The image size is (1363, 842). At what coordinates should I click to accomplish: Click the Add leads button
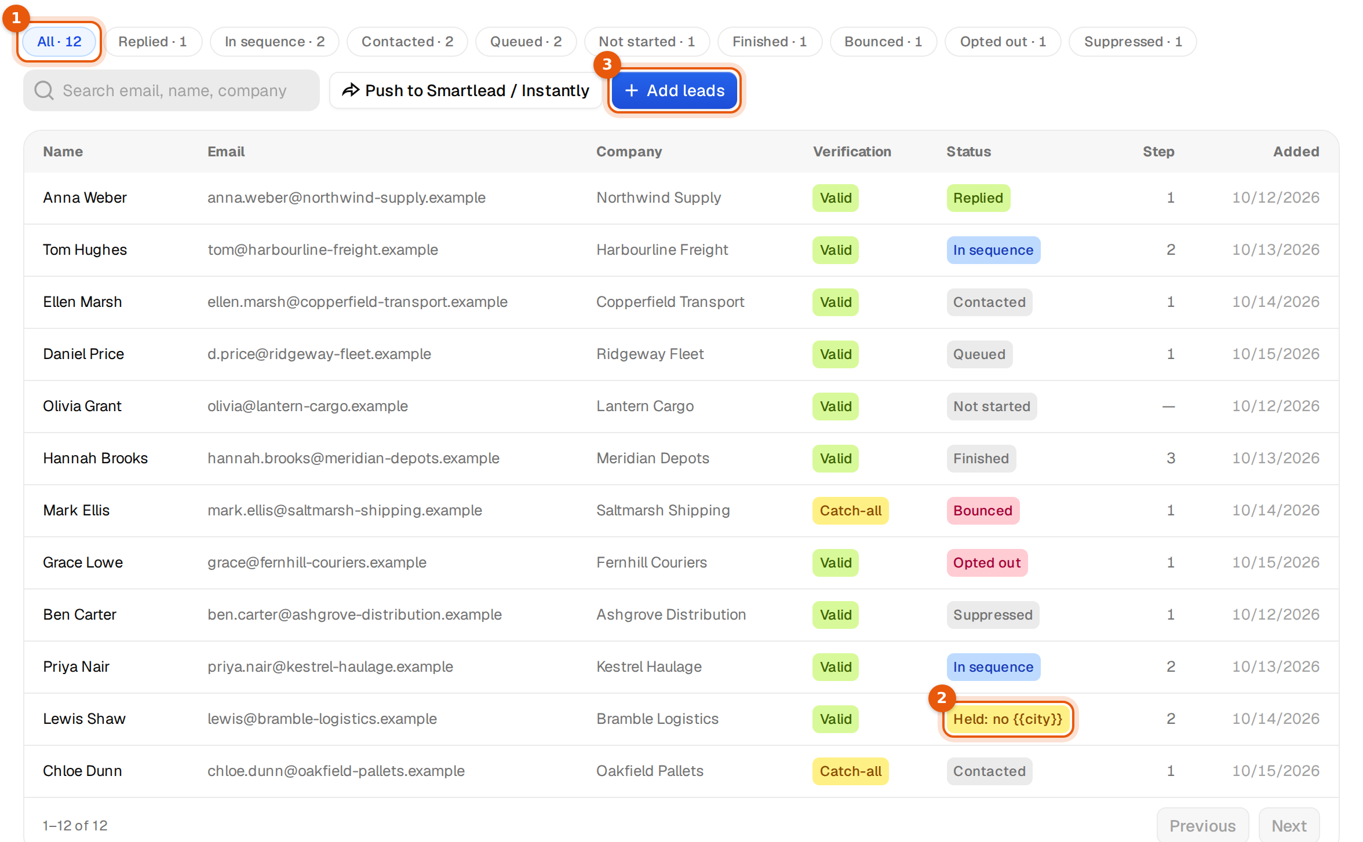[675, 90]
